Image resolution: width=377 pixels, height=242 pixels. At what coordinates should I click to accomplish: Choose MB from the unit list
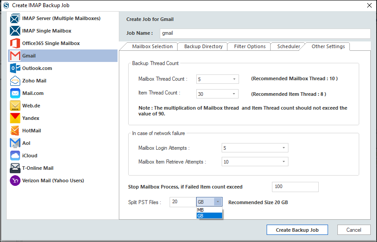(x=209, y=210)
